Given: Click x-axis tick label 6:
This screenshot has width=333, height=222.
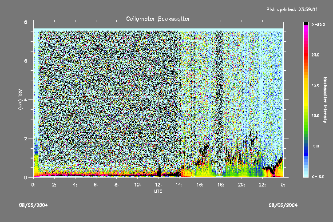Looking at the screenshot, I should [96, 185].
